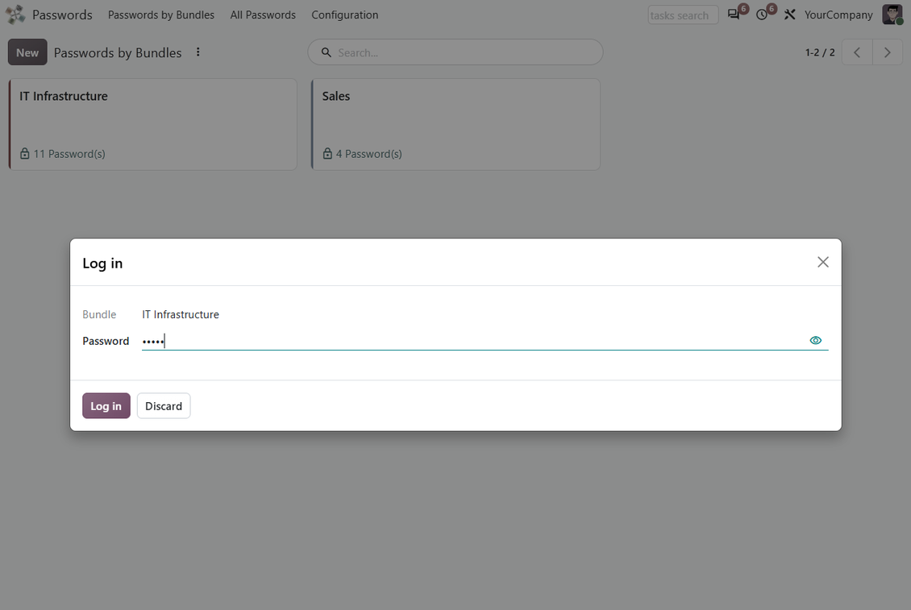Open the kebab menu beside Passwords by Bundles

pyautogui.click(x=198, y=52)
